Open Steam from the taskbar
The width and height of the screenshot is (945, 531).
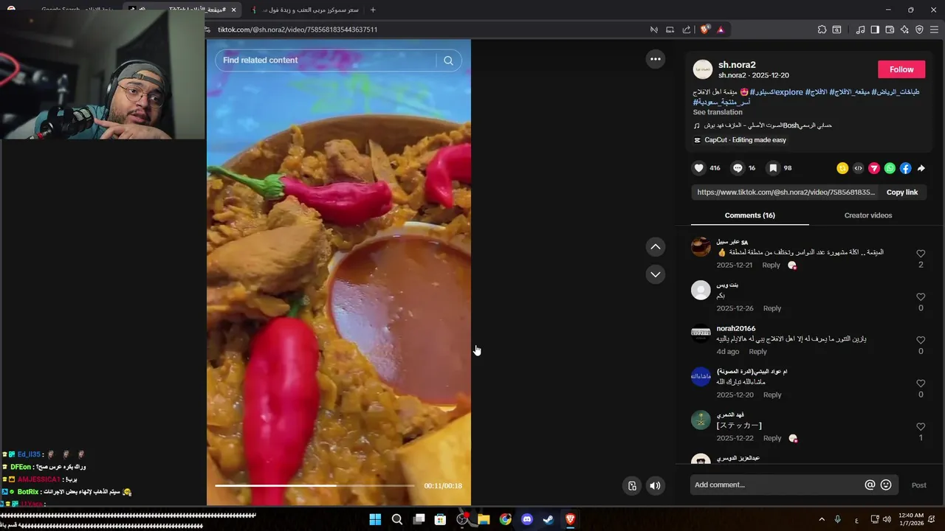548,519
